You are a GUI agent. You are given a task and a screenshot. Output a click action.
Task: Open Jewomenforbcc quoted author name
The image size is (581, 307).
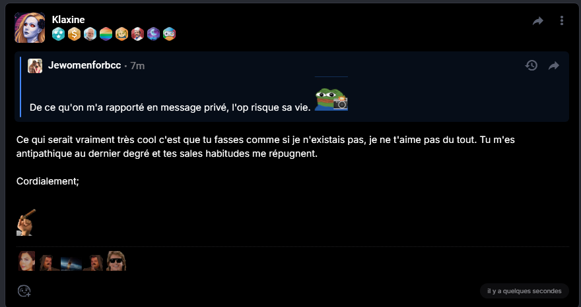tap(85, 65)
